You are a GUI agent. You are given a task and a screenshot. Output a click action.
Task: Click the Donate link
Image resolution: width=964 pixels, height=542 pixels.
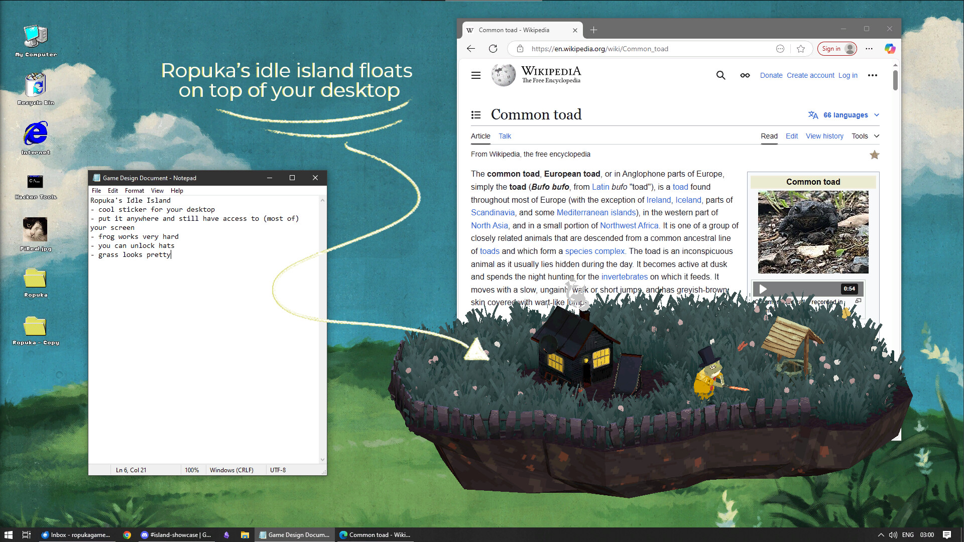click(771, 75)
